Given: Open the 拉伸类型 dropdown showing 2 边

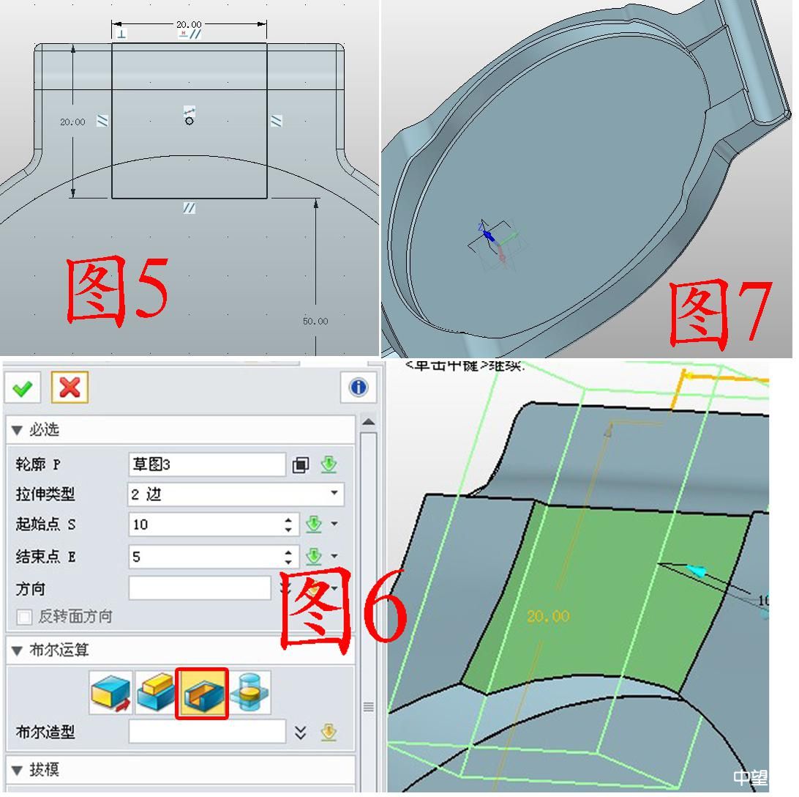Looking at the screenshot, I should (x=235, y=494).
